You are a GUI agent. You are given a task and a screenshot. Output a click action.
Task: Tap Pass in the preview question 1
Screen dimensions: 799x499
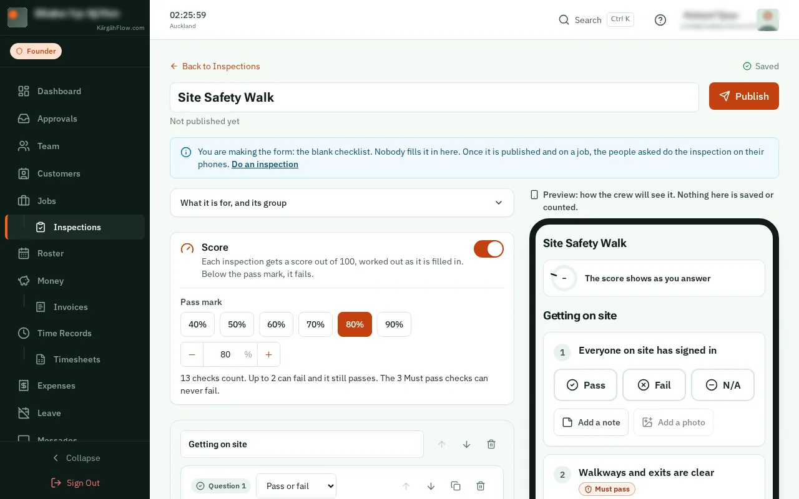586,385
